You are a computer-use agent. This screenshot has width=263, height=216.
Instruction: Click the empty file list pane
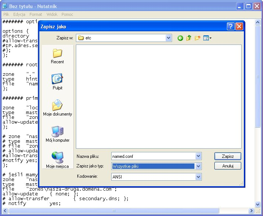point(159,96)
